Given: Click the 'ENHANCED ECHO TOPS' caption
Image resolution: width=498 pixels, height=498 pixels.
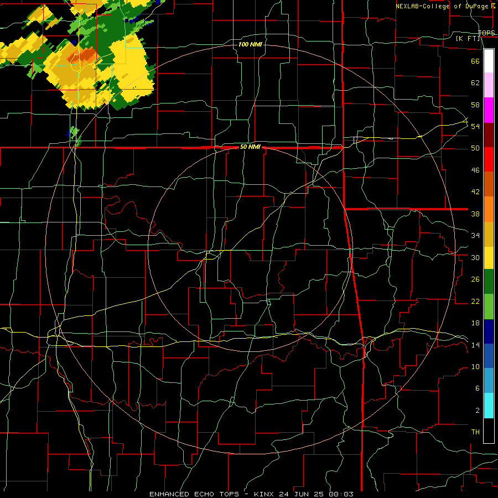Looking at the screenshot, I should (194, 494).
